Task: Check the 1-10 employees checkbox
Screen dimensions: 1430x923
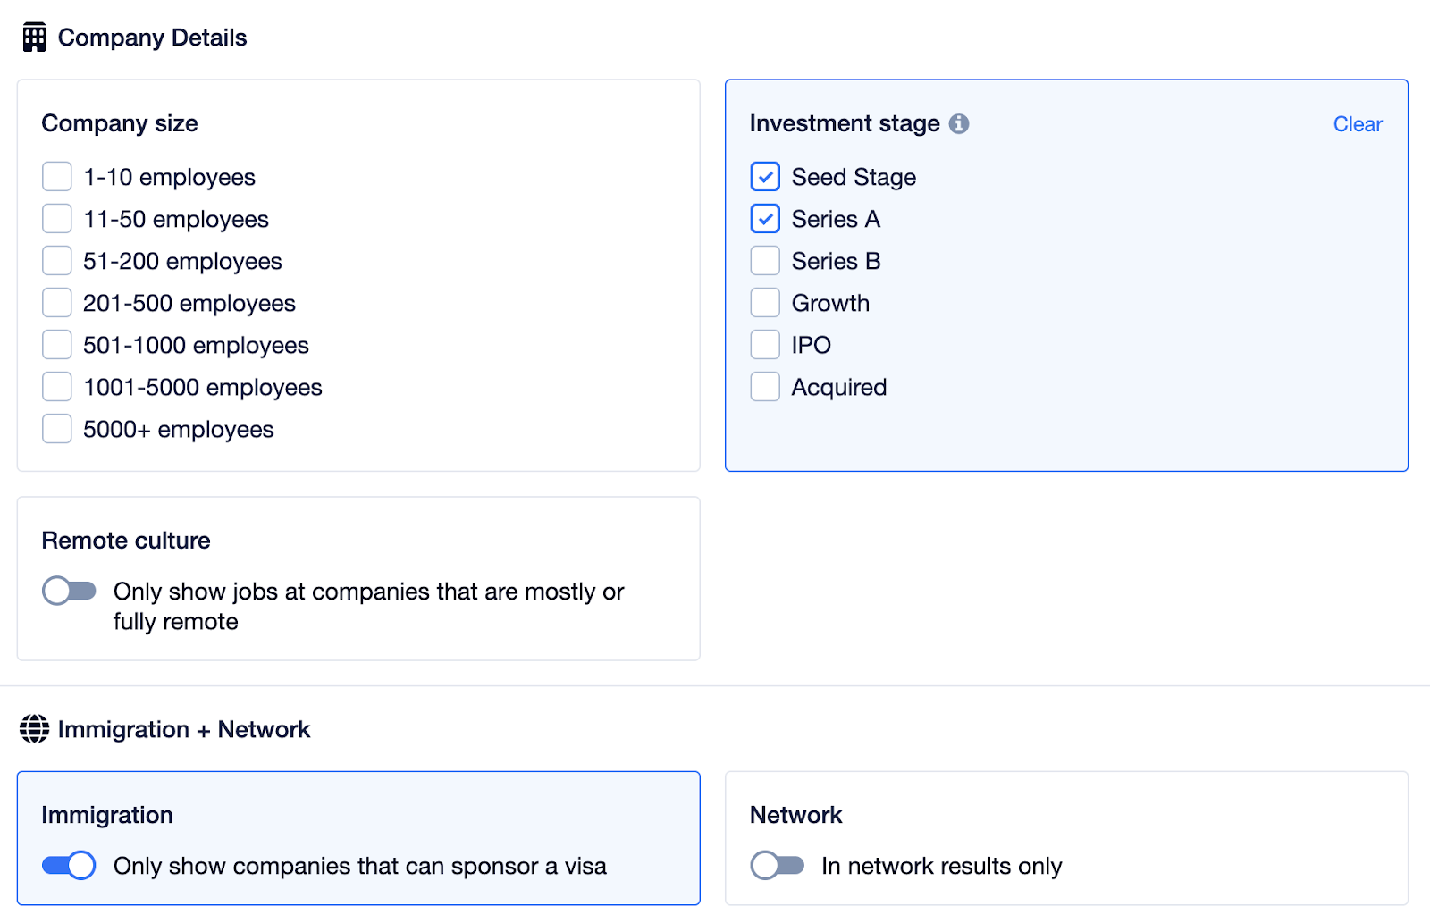Action: (57, 177)
